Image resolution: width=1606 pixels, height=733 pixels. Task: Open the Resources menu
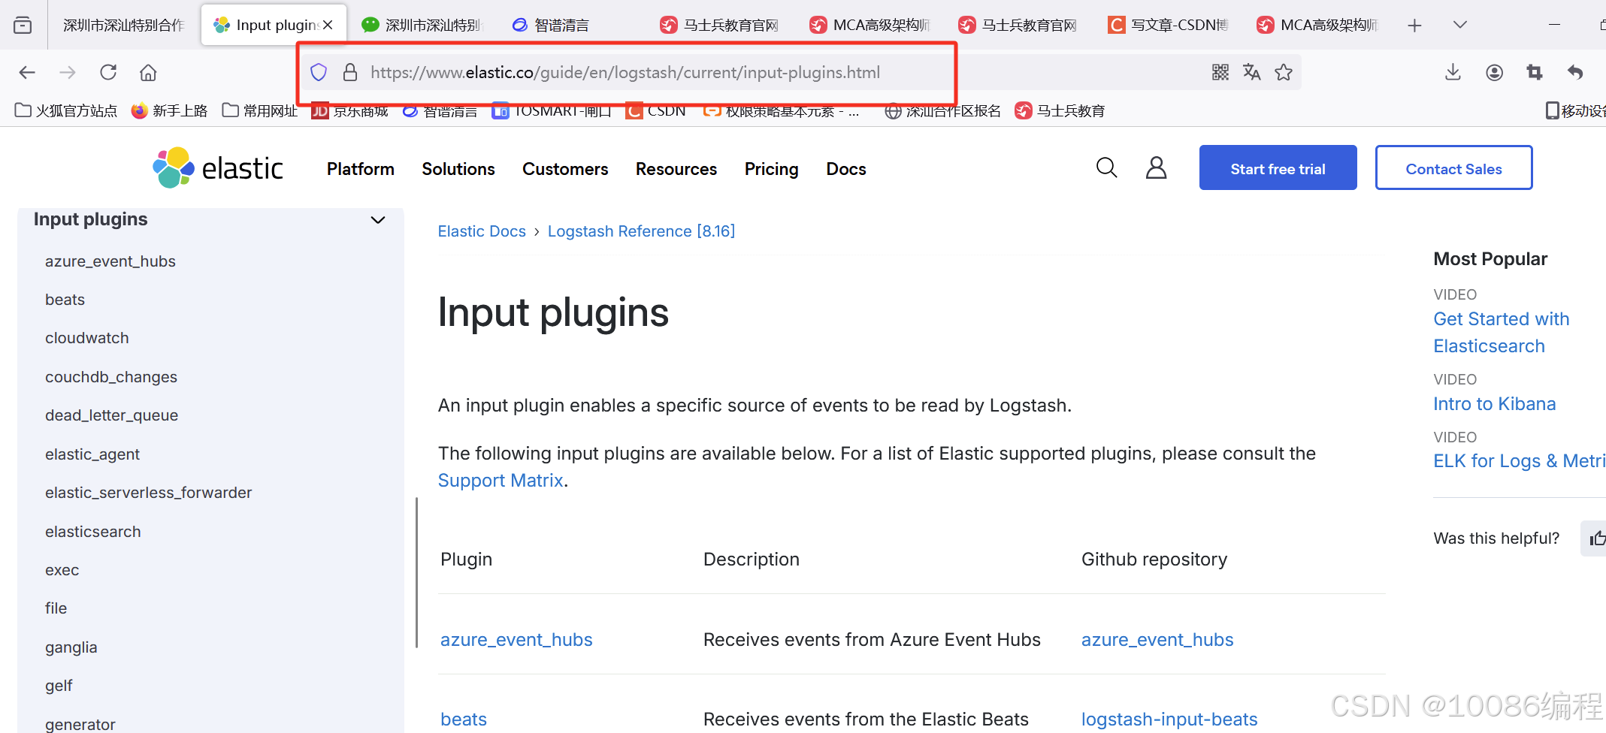click(676, 169)
